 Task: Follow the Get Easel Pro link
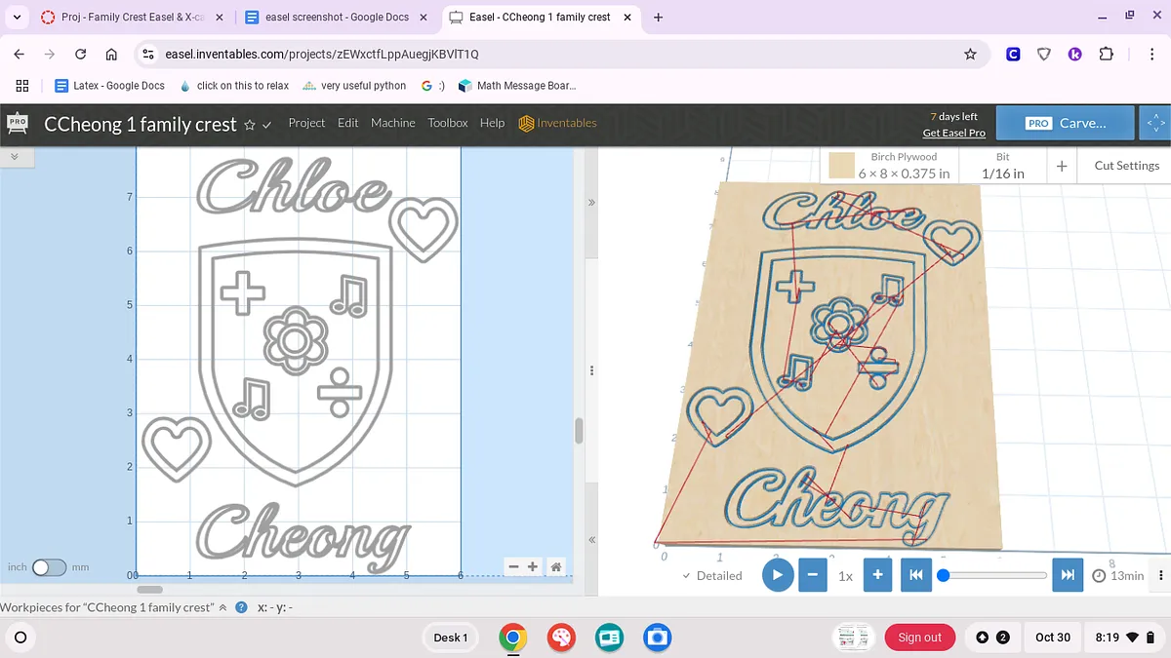coord(953,133)
